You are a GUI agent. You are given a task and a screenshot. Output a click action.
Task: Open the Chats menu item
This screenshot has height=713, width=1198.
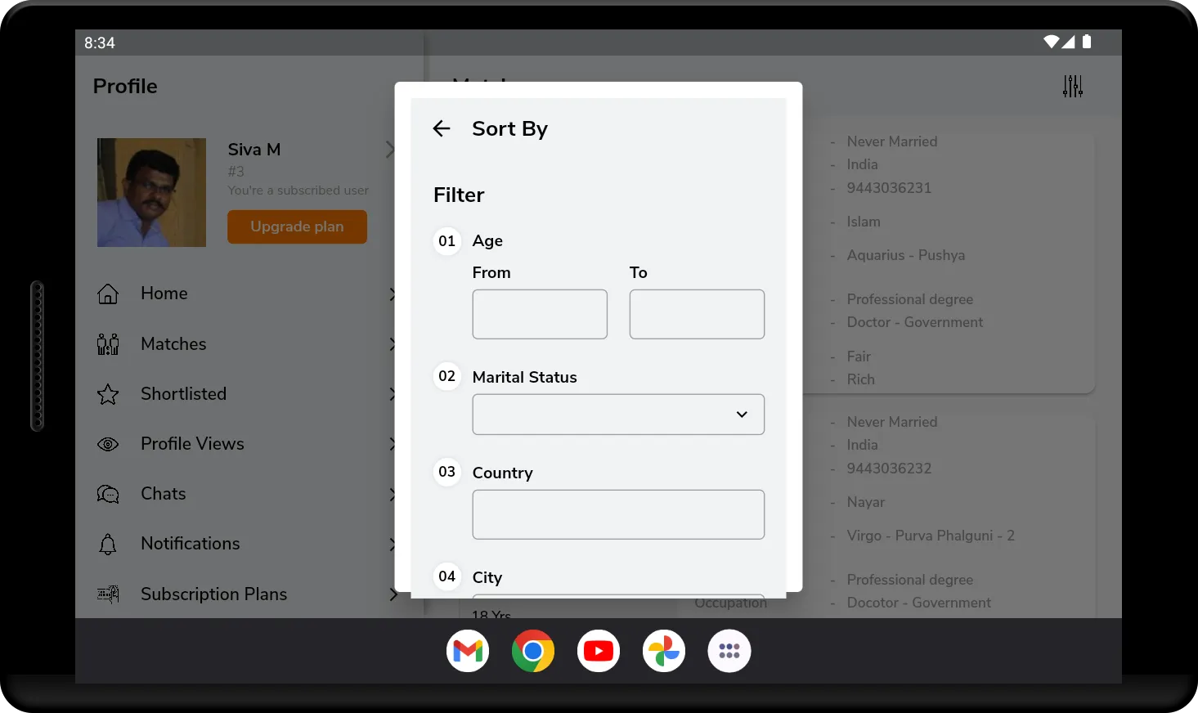click(247, 494)
